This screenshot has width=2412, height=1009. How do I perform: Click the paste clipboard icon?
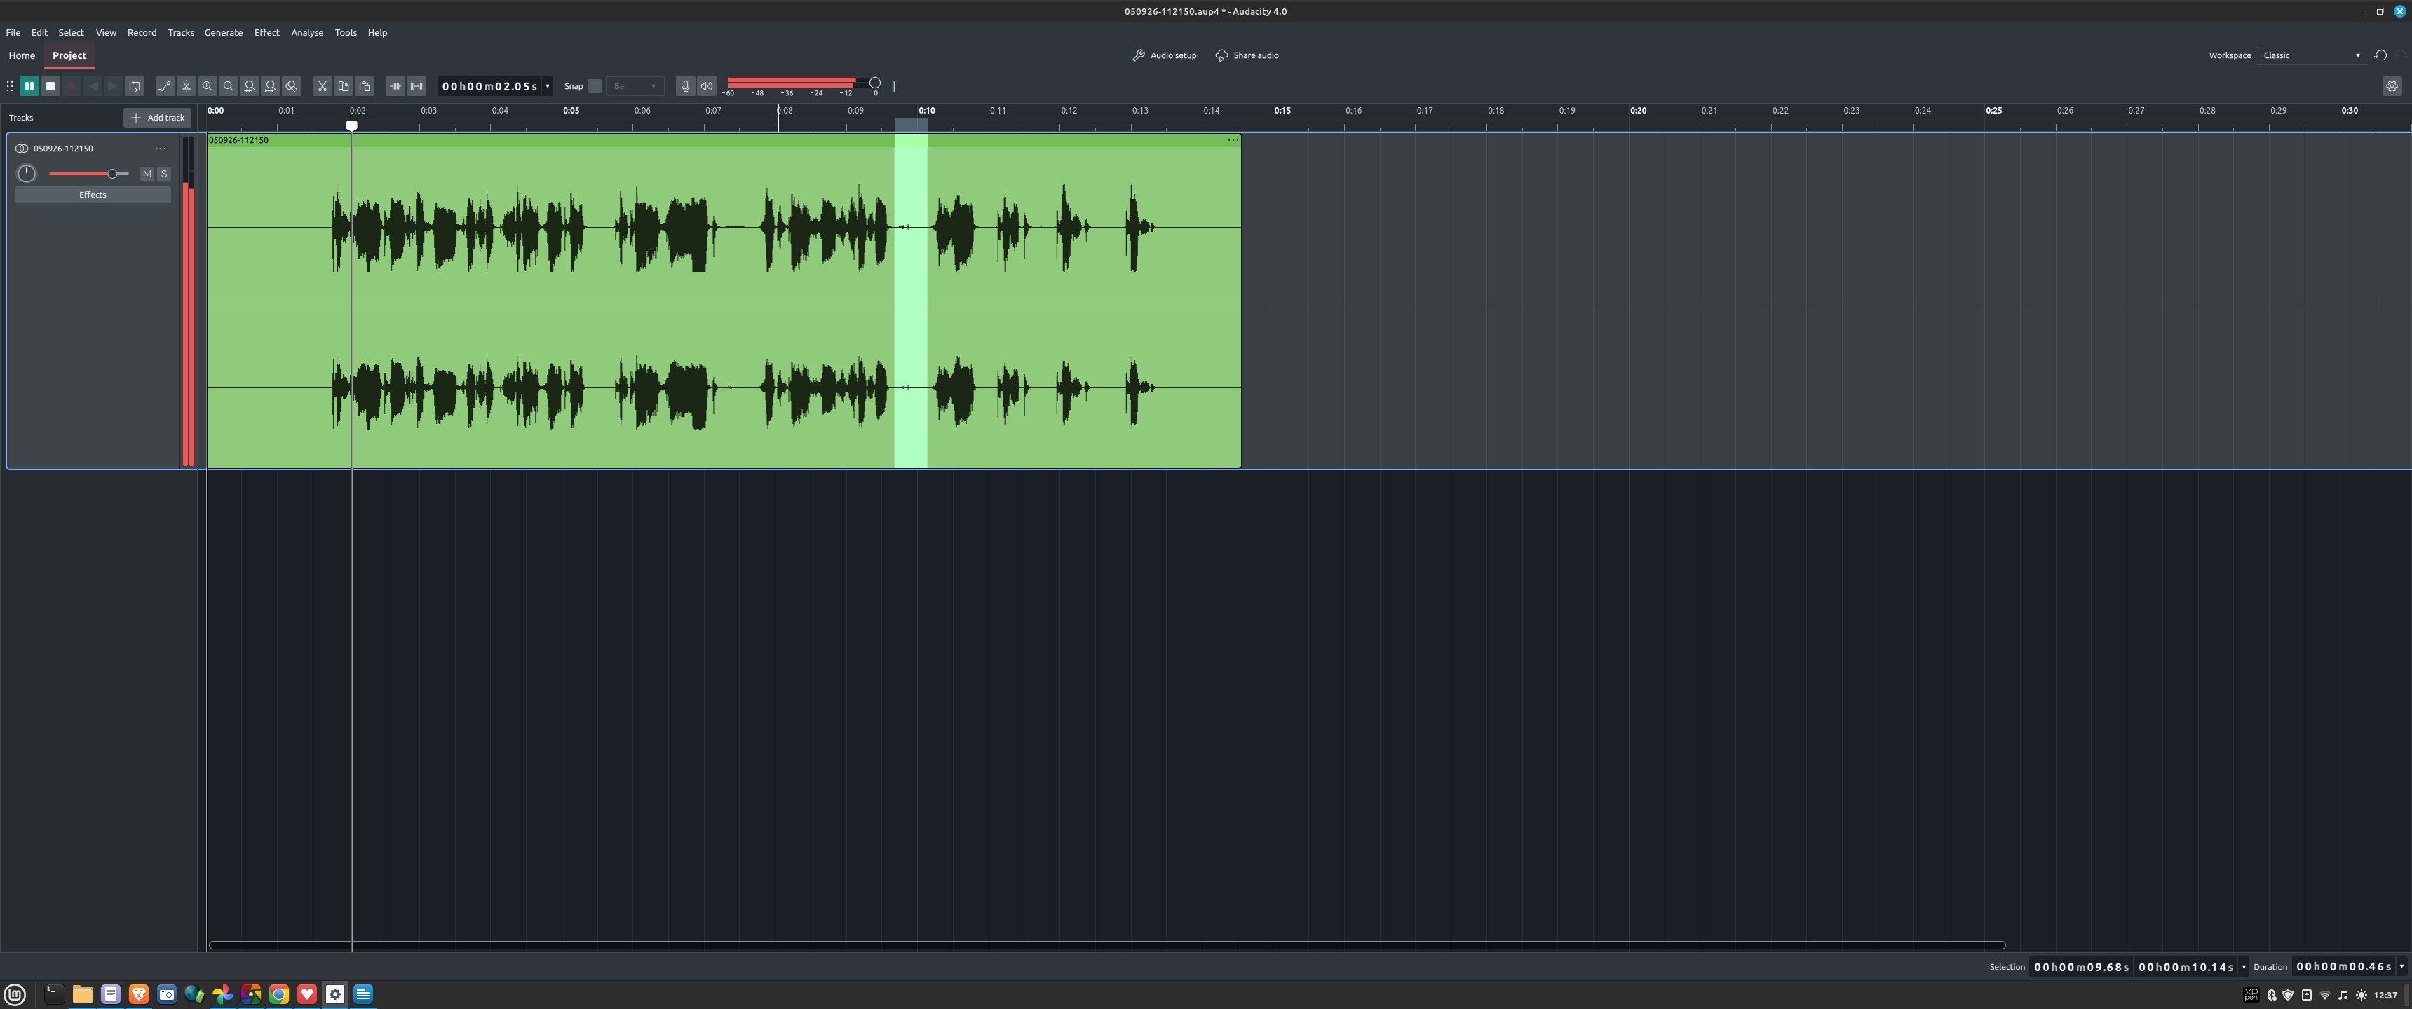tap(365, 86)
